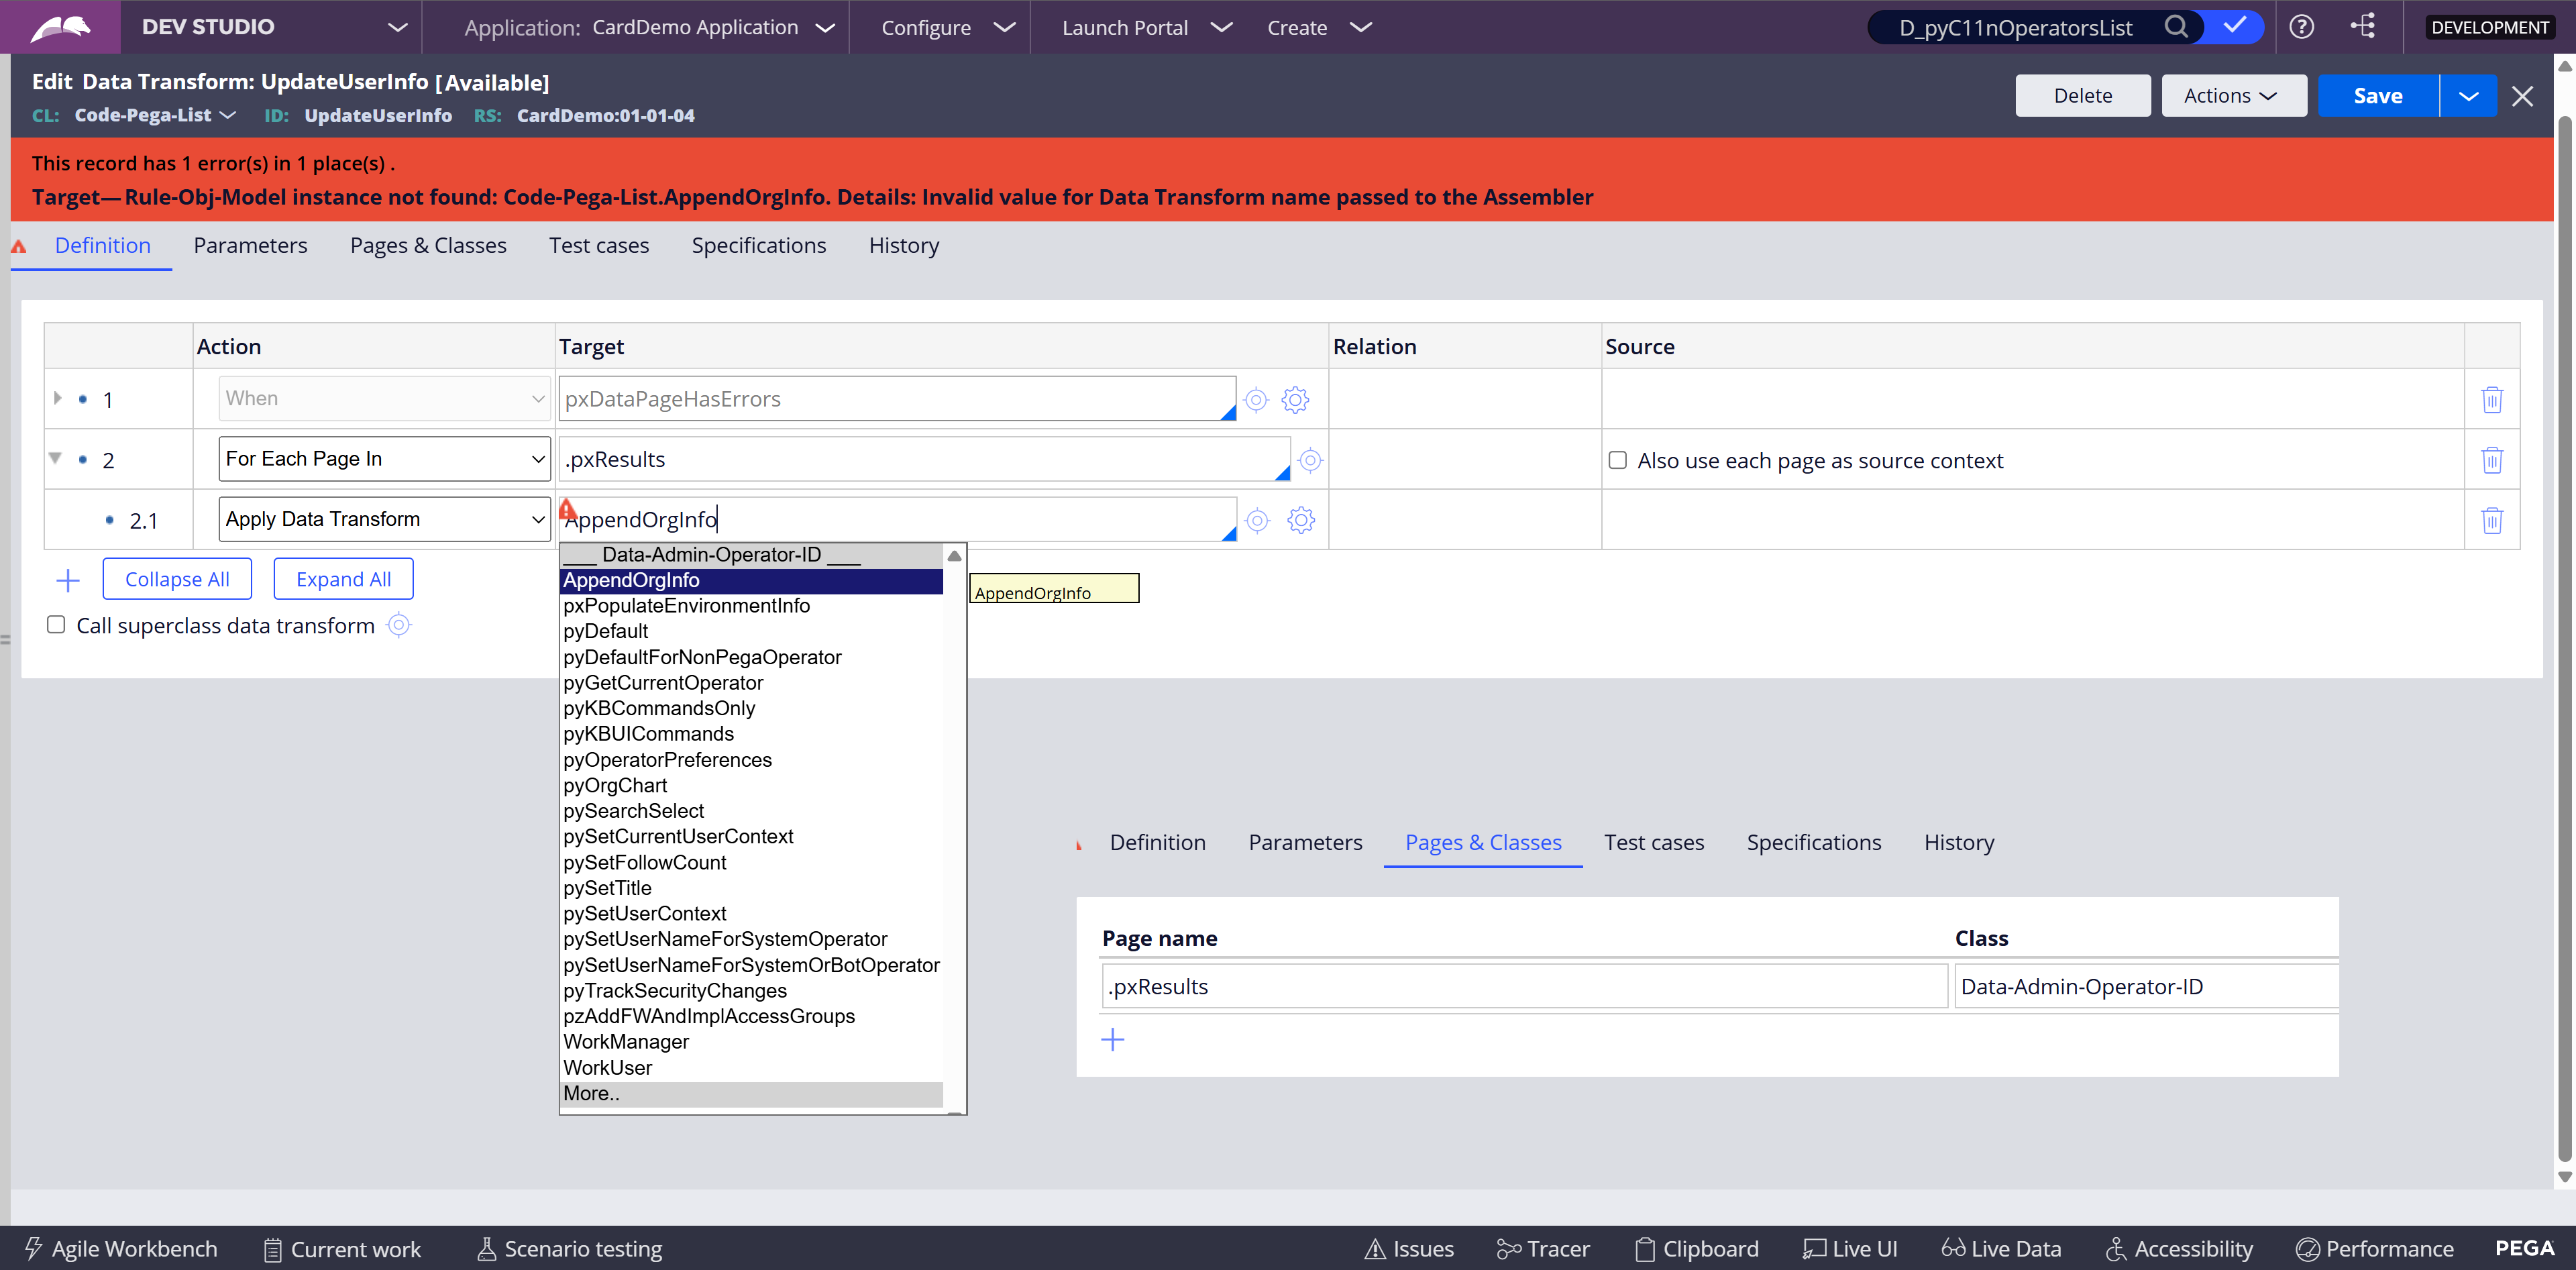Select pyOrgChart from the suggestion list

click(x=615, y=785)
